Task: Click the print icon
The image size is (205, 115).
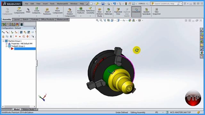Action: click(x=109, y=4)
